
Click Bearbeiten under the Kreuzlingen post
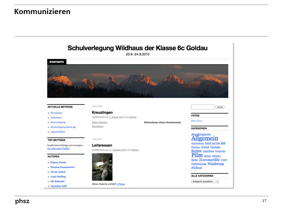click(x=98, y=126)
